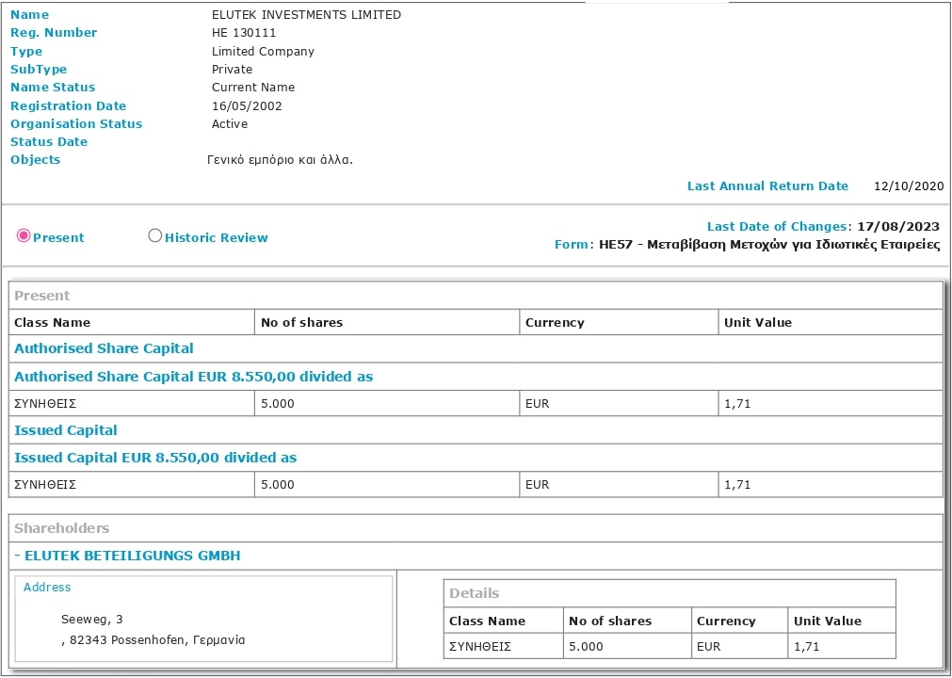Click the Shareholders section heading
Image resolution: width=952 pixels, height=678 pixels.
pyautogui.click(x=61, y=528)
